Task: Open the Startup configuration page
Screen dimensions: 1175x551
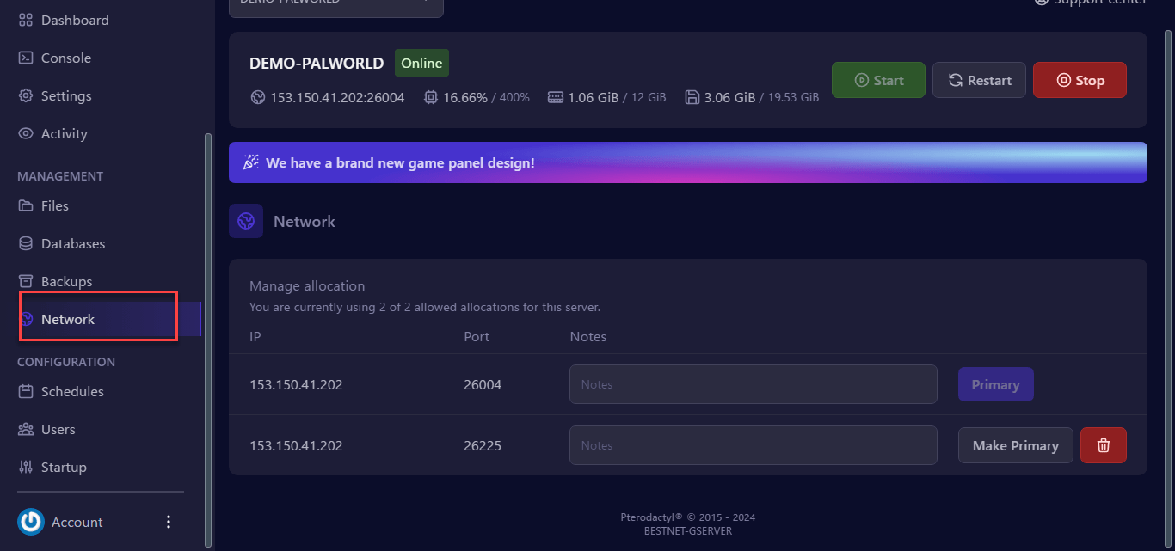Action: point(64,467)
